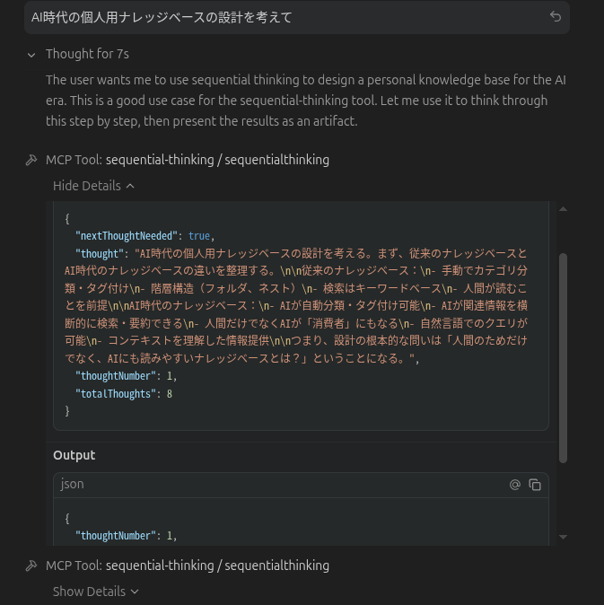Expand "Show Details" for the second tool call
Viewport: 604px width, 605px height.
tap(95, 592)
